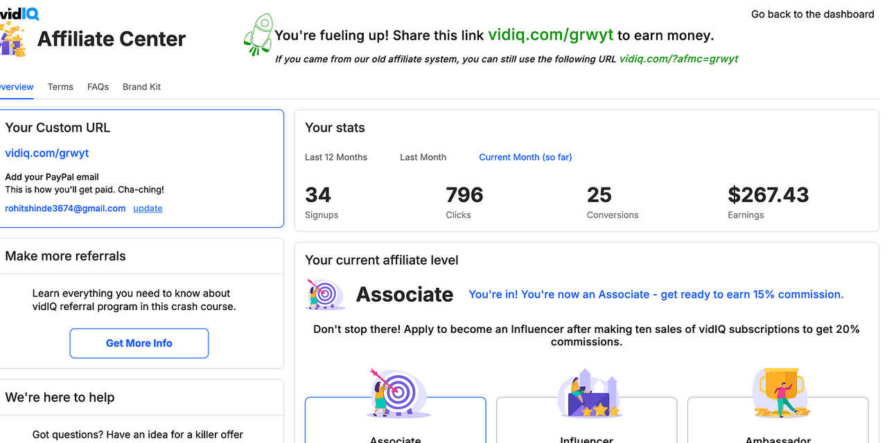Open the FAQs tab
The image size is (887, 443).
point(98,87)
